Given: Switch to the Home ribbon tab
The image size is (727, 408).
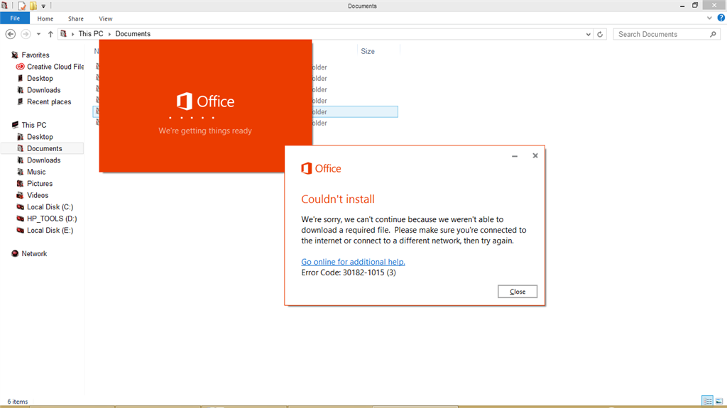Looking at the screenshot, I should 45,18.
